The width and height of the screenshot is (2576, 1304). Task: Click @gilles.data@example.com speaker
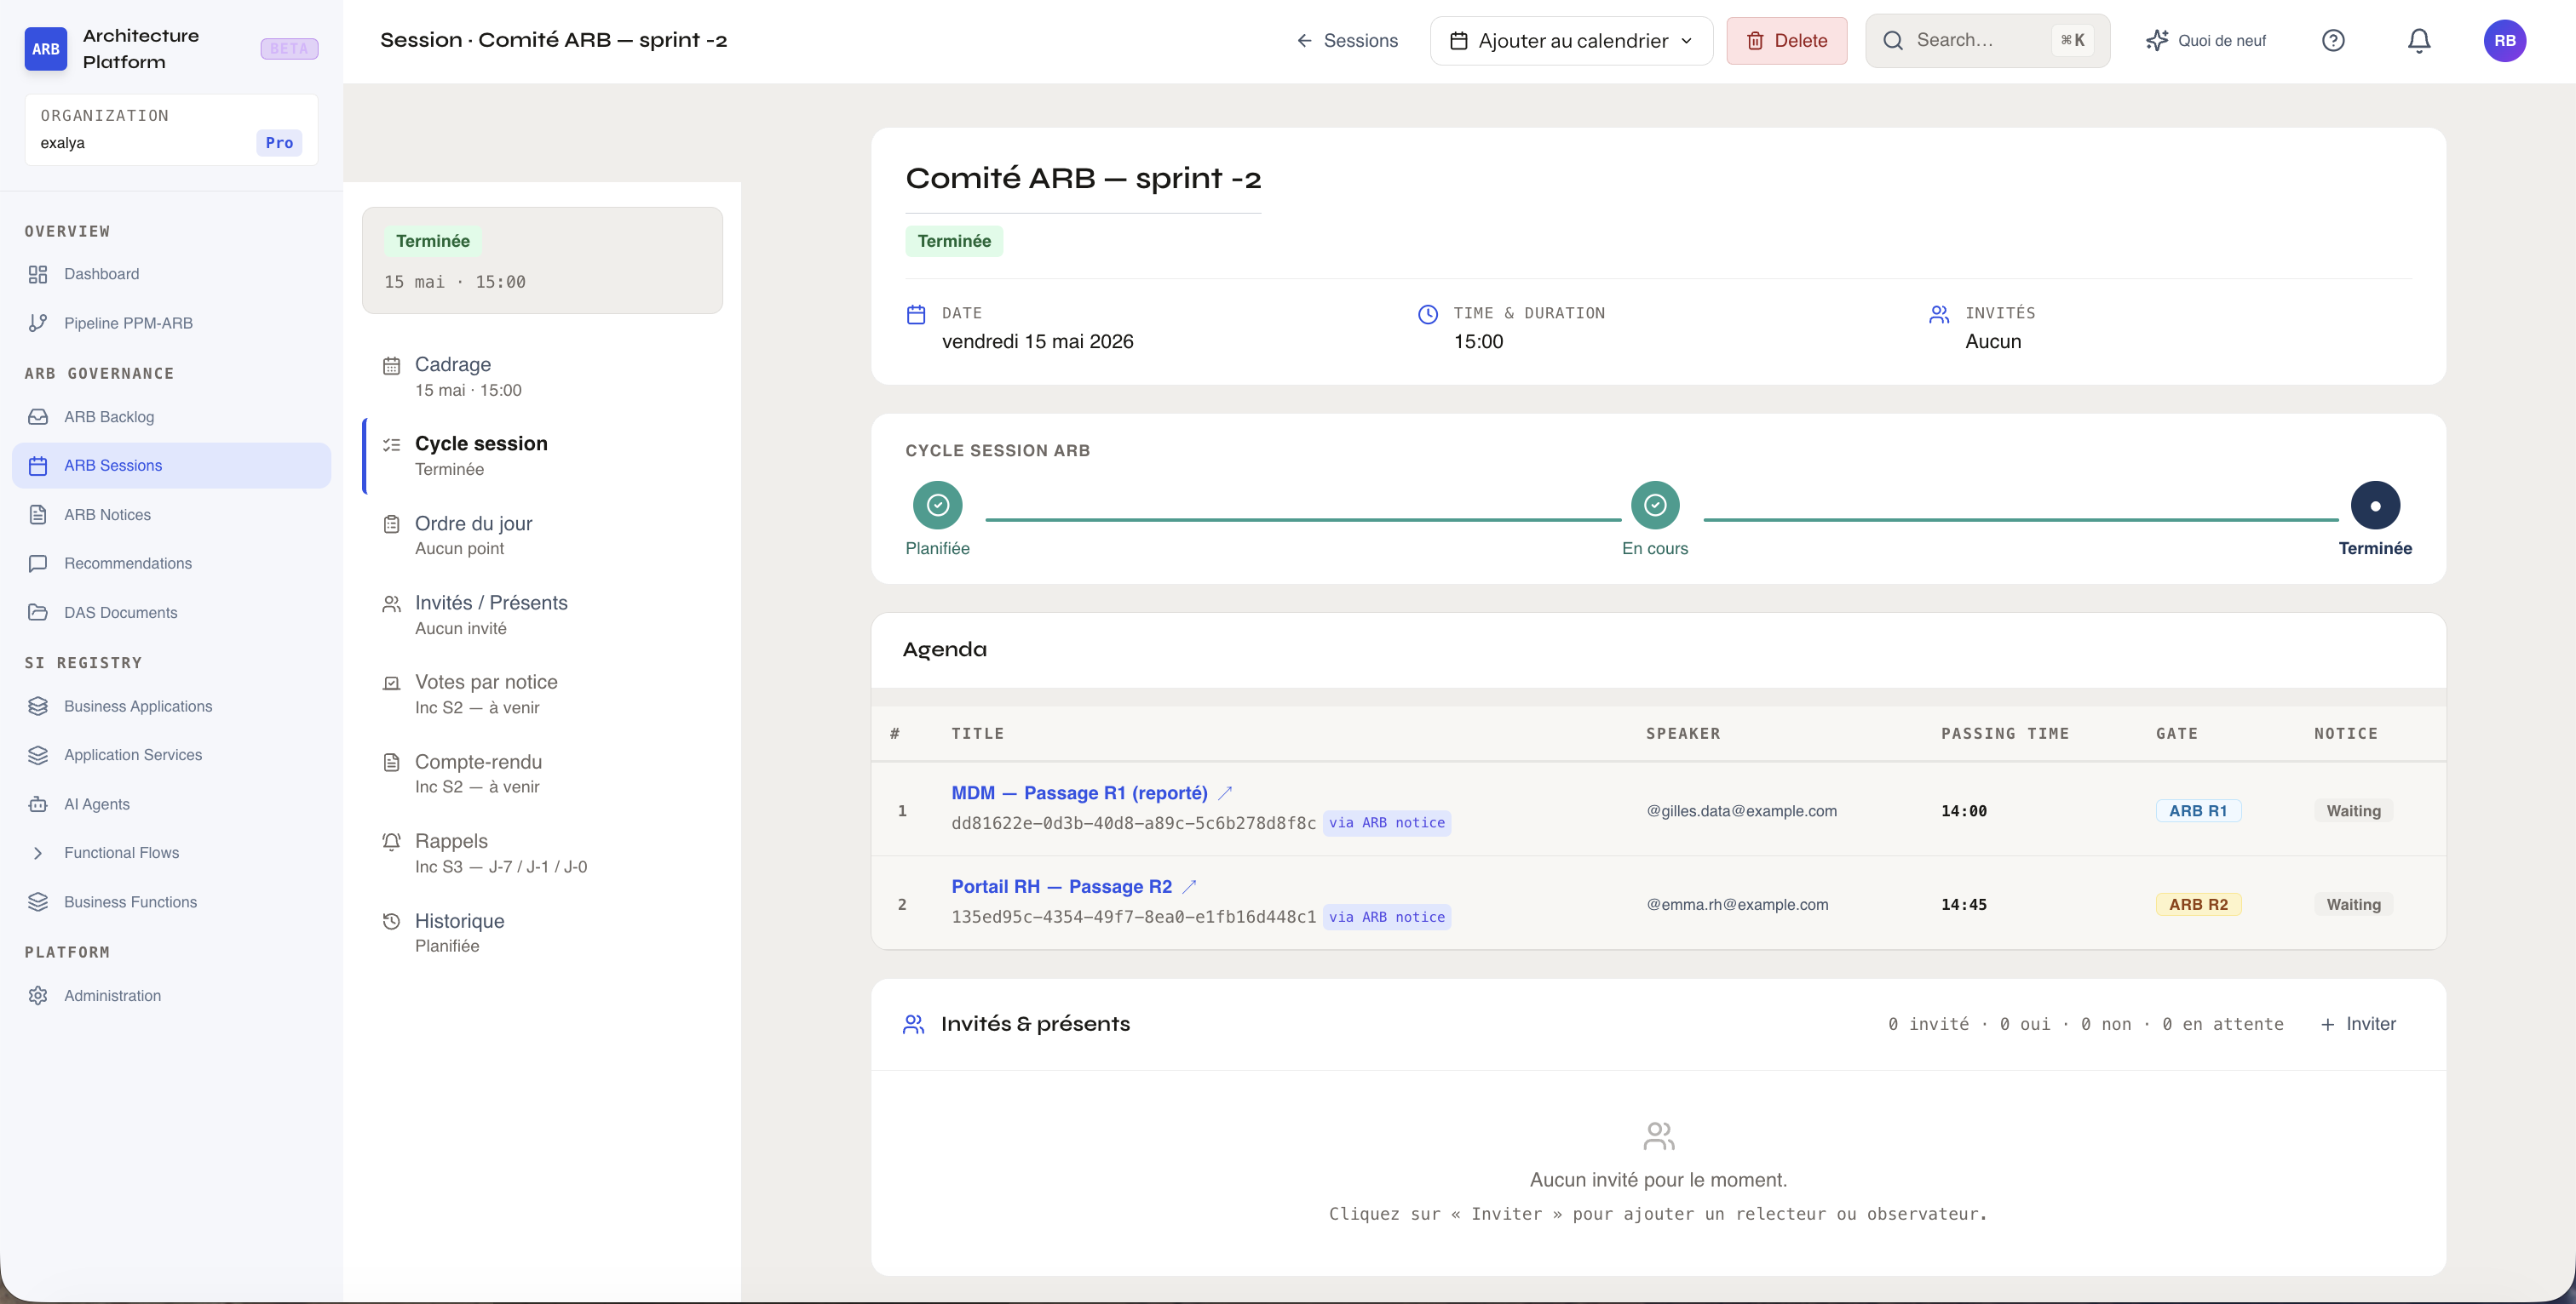[1741, 811]
